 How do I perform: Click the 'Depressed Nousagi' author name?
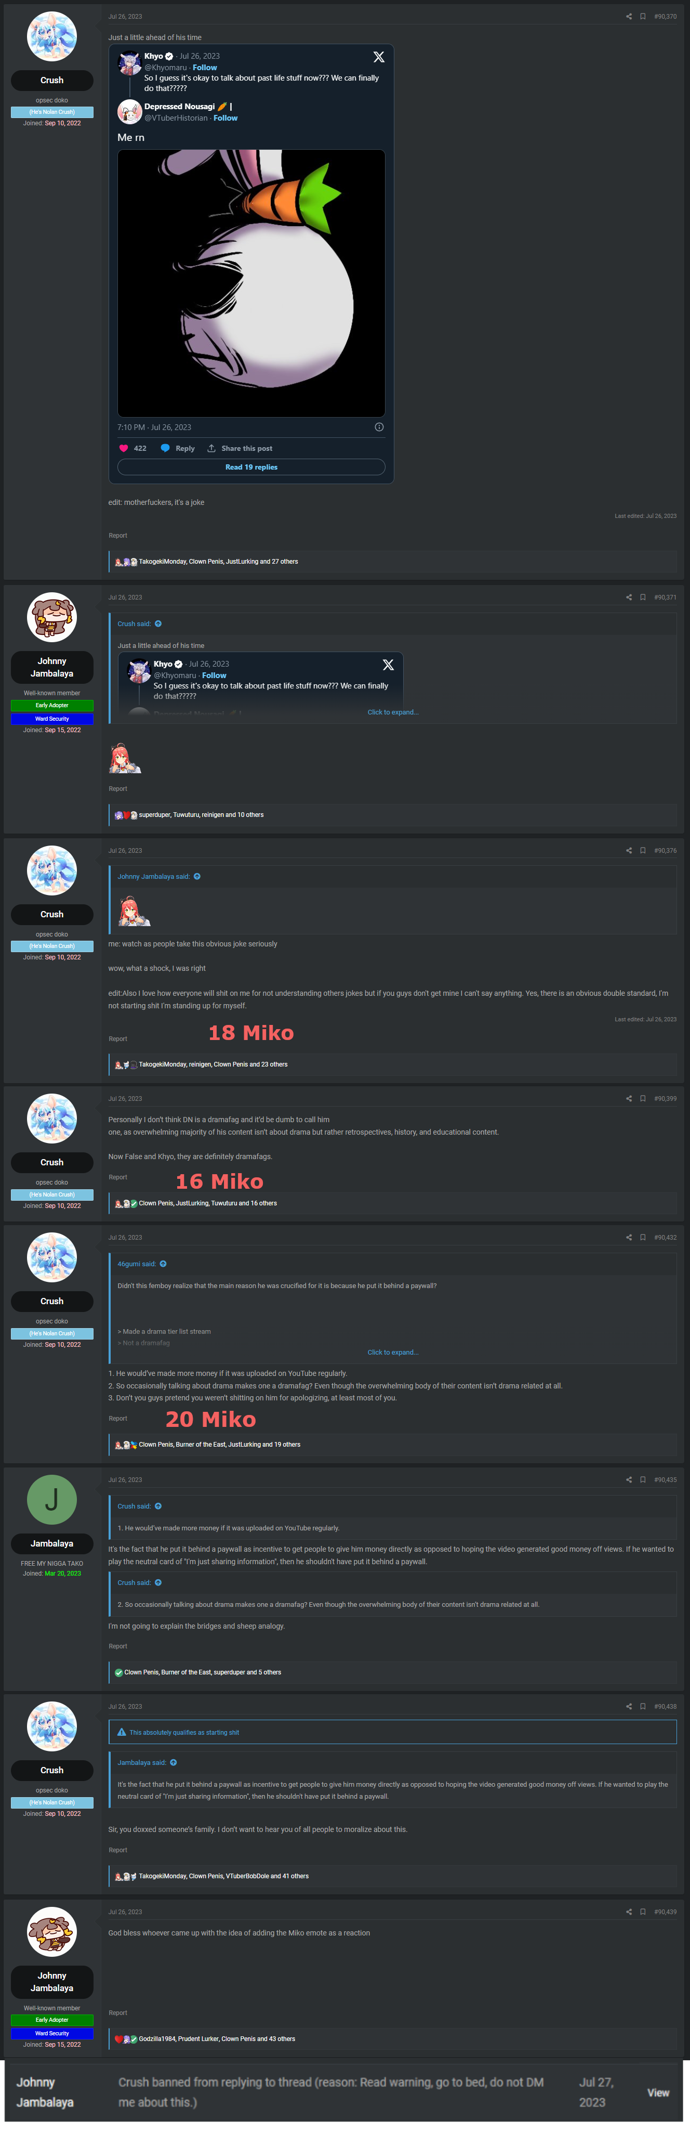pos(179,107)
